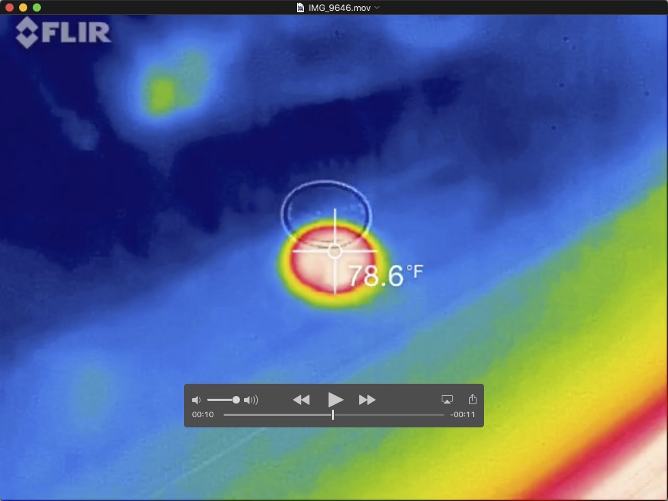Click the 00:10 elapsed time label
Viewport: 668px width, 501px height.
click(202, 414)
